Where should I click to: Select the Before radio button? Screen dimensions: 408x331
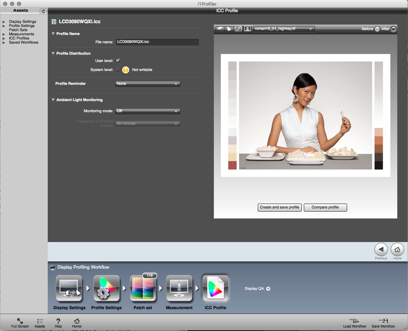click(x=377, y=29)
